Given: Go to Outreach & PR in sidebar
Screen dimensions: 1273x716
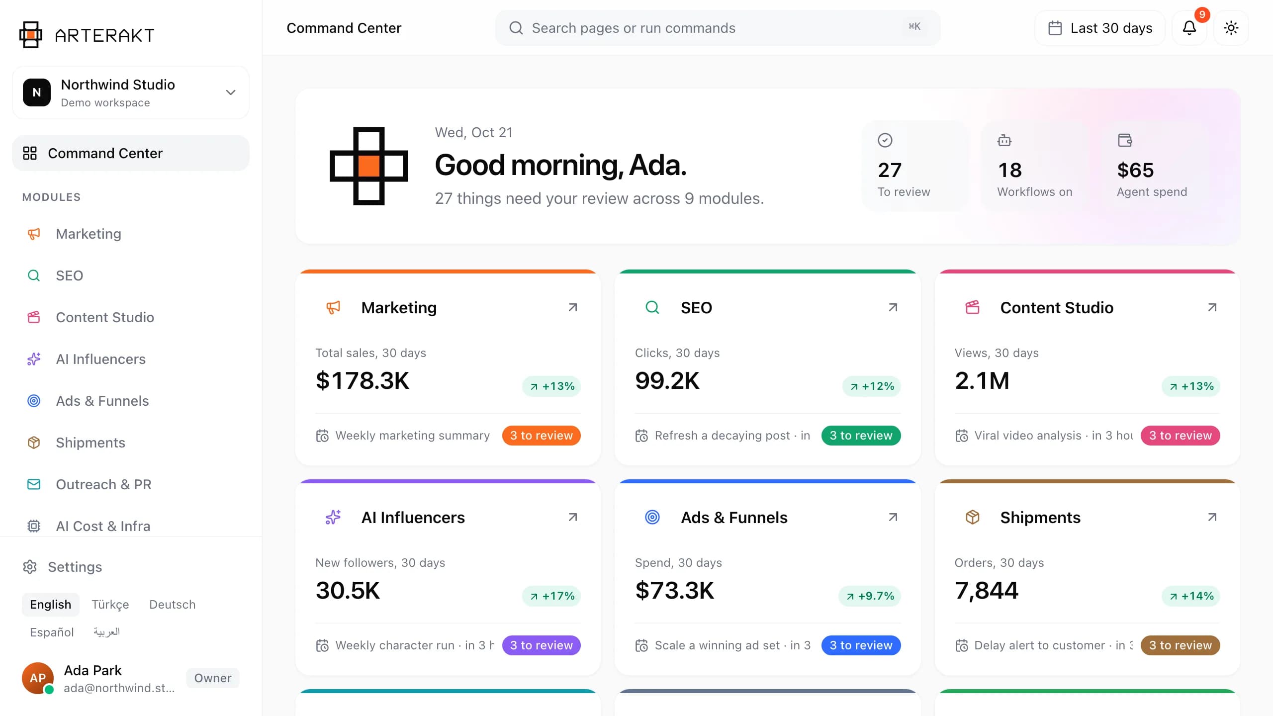Looking at the screenshot, I should click(131, 484).
